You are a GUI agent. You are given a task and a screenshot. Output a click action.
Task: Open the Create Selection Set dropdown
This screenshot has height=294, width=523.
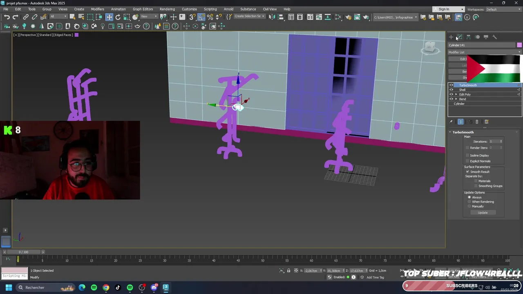[249, 17]
